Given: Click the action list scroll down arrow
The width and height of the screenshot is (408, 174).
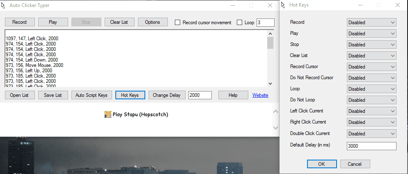Looking at the screenshot, I should pos(270,84).
